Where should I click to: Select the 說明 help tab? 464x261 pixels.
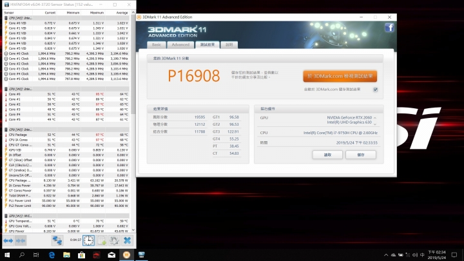coord(229,44)
